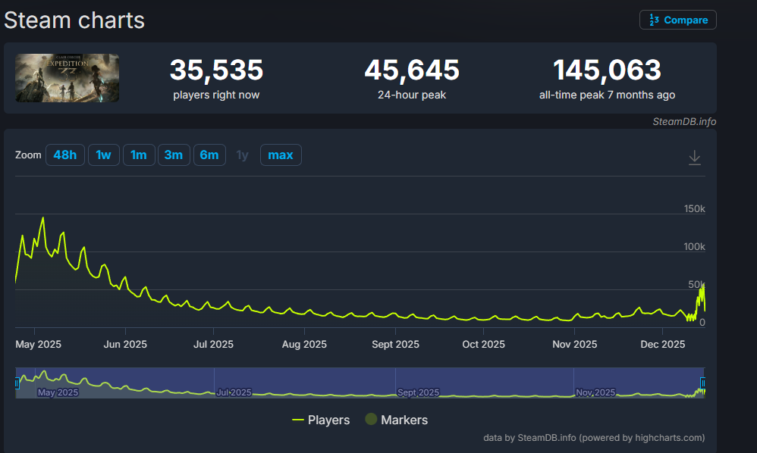This screenshot has width=757, height=453.
Task: Click the Oct 2025 x-axis label
Action: [483, 344]
